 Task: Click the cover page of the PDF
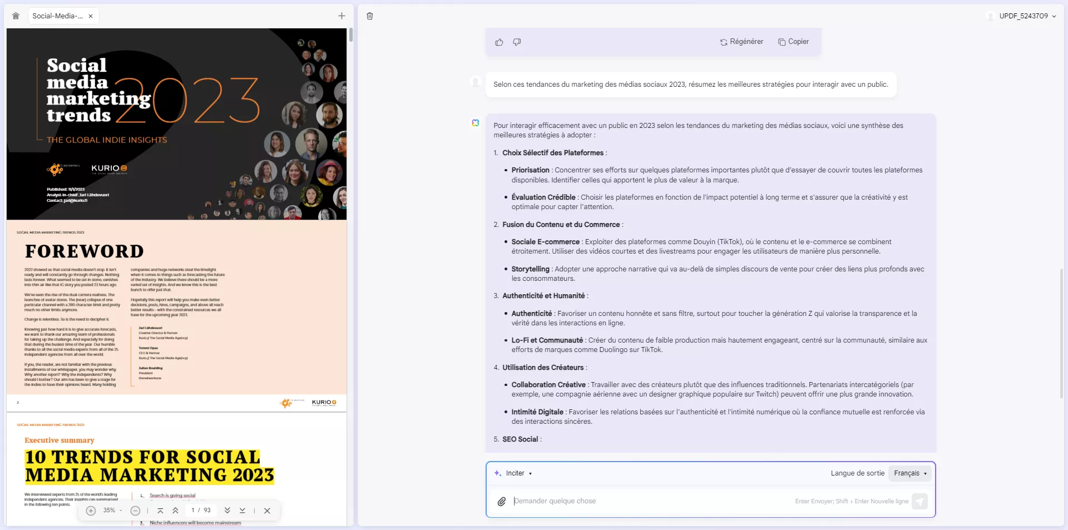tap(176, 124)
